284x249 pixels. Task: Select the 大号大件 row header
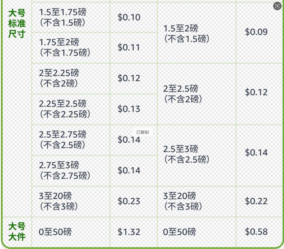(x=17, y=232)
